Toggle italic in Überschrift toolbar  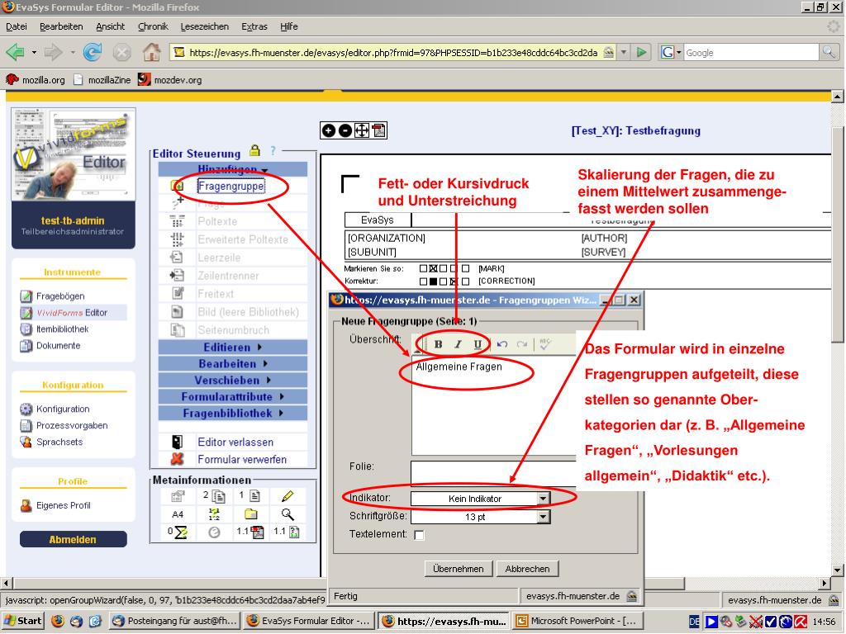(458, 344)
